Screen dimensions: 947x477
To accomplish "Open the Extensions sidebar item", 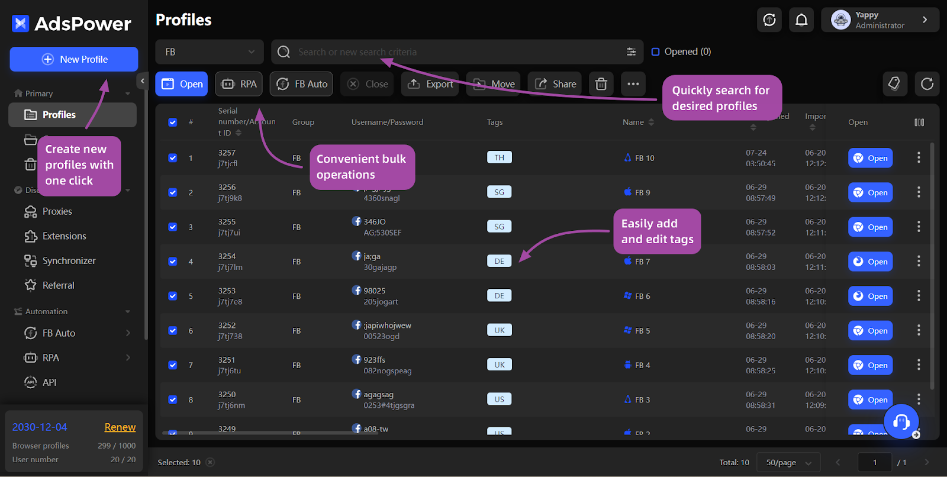I will coord(64,236).
